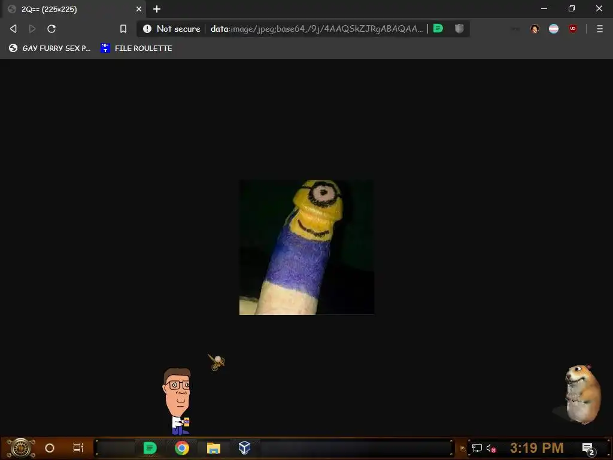Click the muted volume tray icon
This screenshot has width=613, height=460.
[x=491, y=448]
